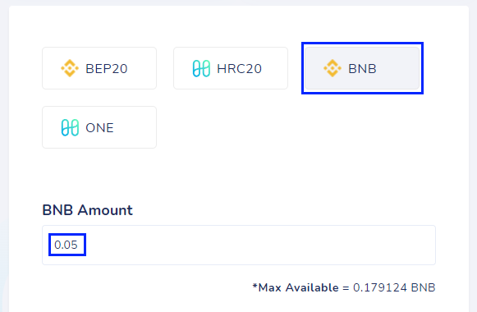Image resolution: width=477 pixels, height=312 pixels.
Task: Click the BEP20 text label
Action: tap(107, 69)
